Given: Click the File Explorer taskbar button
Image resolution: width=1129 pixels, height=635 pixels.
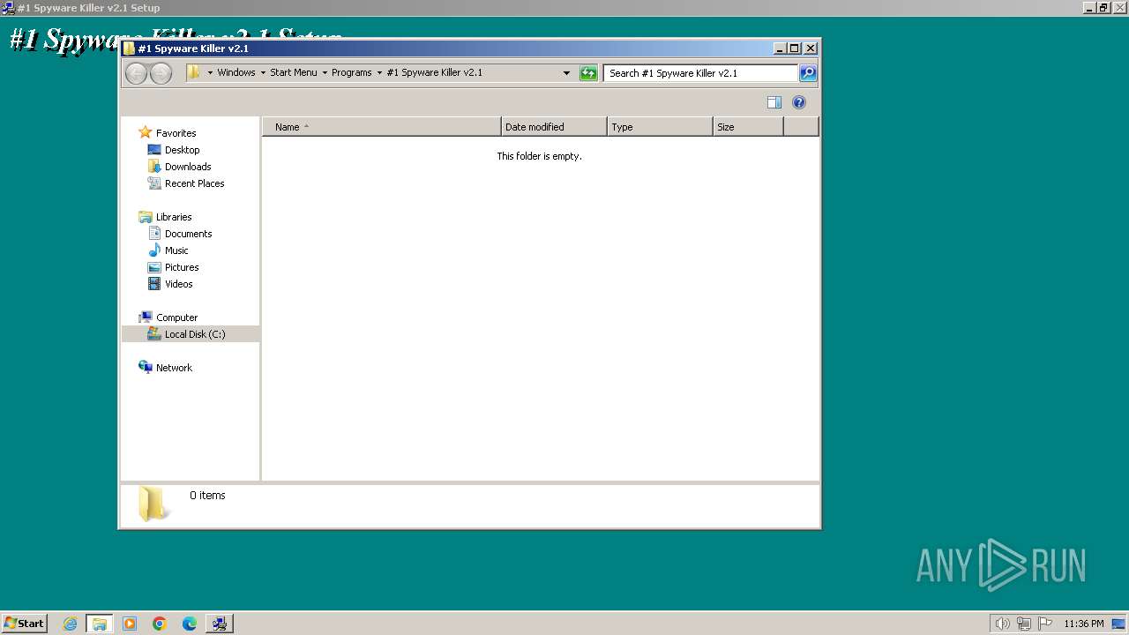Looking at the screenshot, I should tap(100, 624).
